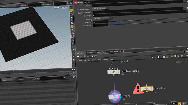
Task: Switch to the Material Palette tab
Action: [102, 52]
